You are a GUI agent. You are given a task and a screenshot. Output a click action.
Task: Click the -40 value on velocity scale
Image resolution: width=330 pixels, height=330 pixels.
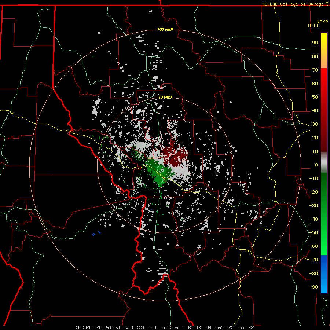click(313, 219)
